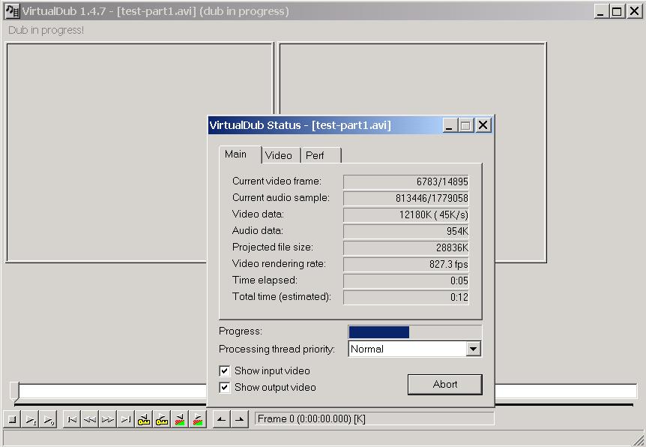Click the Stop button in playback toolbar

pos(12,419)
